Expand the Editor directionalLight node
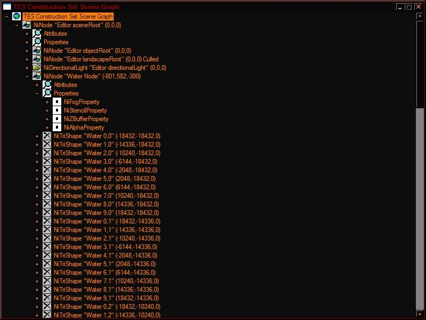426x320 pixels. click(x=27, y=68)
